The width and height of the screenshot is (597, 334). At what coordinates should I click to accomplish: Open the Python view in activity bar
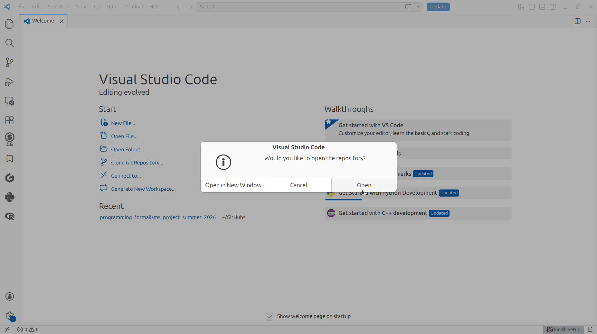[x=10, y=197]
